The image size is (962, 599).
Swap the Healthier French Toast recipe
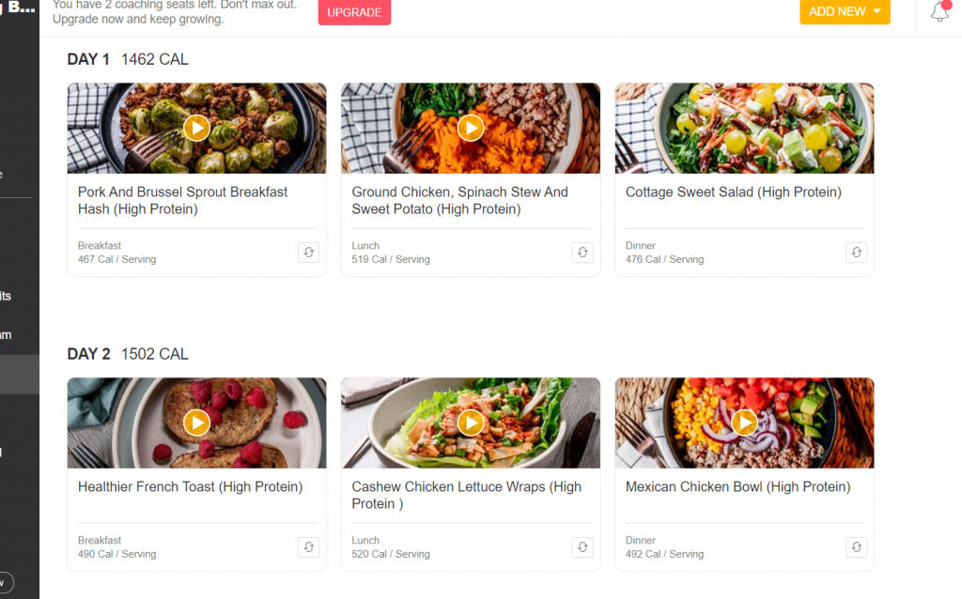(x=308, y=547)
